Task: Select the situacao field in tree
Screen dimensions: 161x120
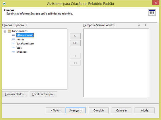Action: coord(22,52)
